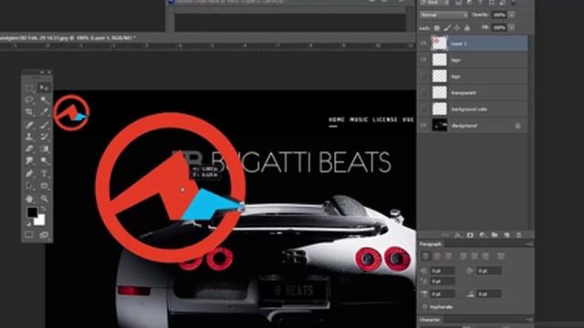Switch to the Paragraph panel tab
The height and width of the screenshot is (328, 584).
(x=431, y=244)
